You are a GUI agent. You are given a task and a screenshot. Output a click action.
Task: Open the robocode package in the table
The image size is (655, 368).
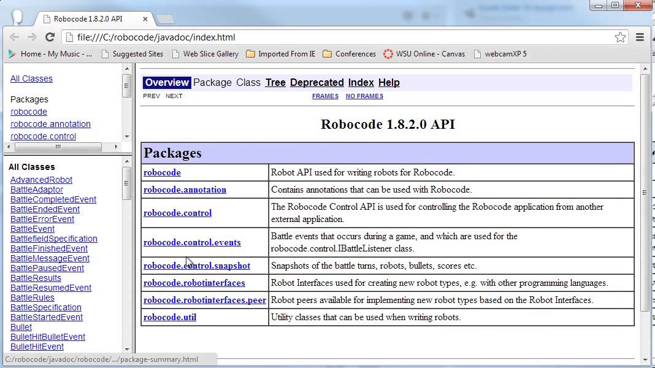[x=162, y=172]
